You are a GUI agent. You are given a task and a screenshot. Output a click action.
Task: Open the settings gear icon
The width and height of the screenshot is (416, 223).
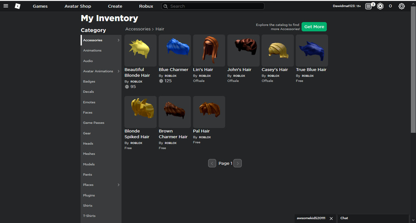coord(401,6)
